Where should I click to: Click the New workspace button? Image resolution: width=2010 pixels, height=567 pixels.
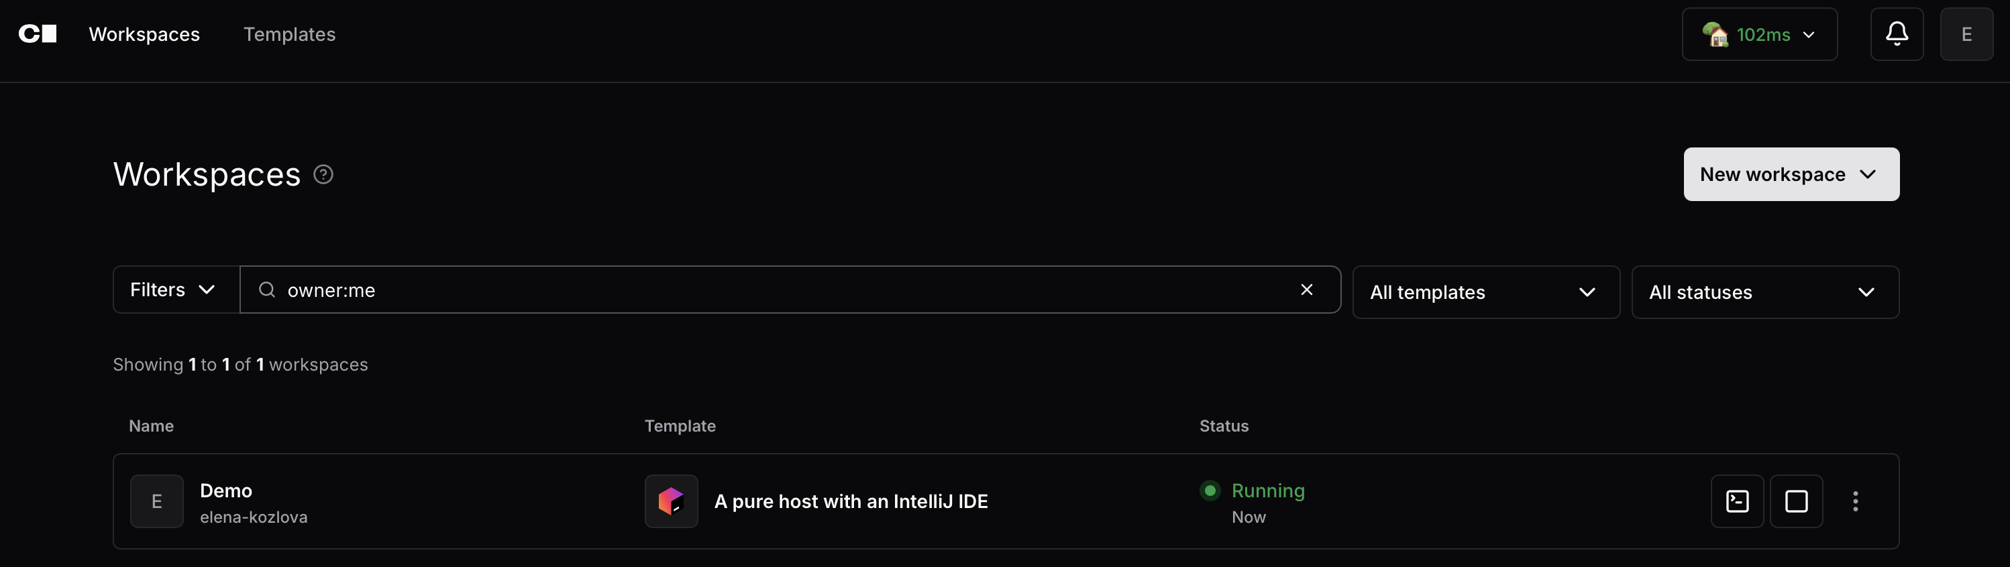(1791, 174)
